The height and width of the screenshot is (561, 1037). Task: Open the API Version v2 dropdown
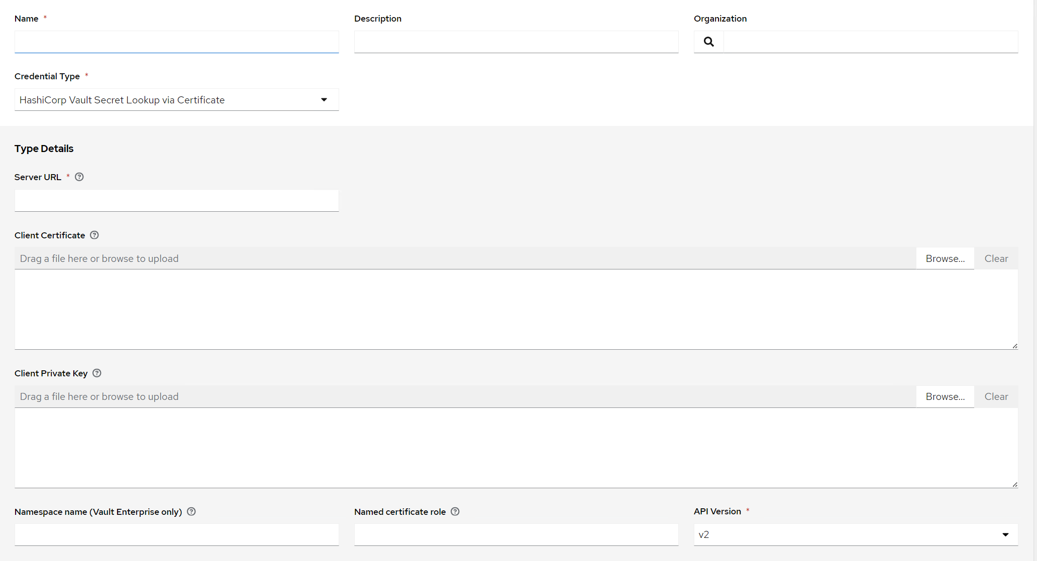click(855, 535)
